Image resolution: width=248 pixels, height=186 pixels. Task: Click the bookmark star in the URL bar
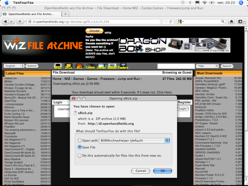161,22
